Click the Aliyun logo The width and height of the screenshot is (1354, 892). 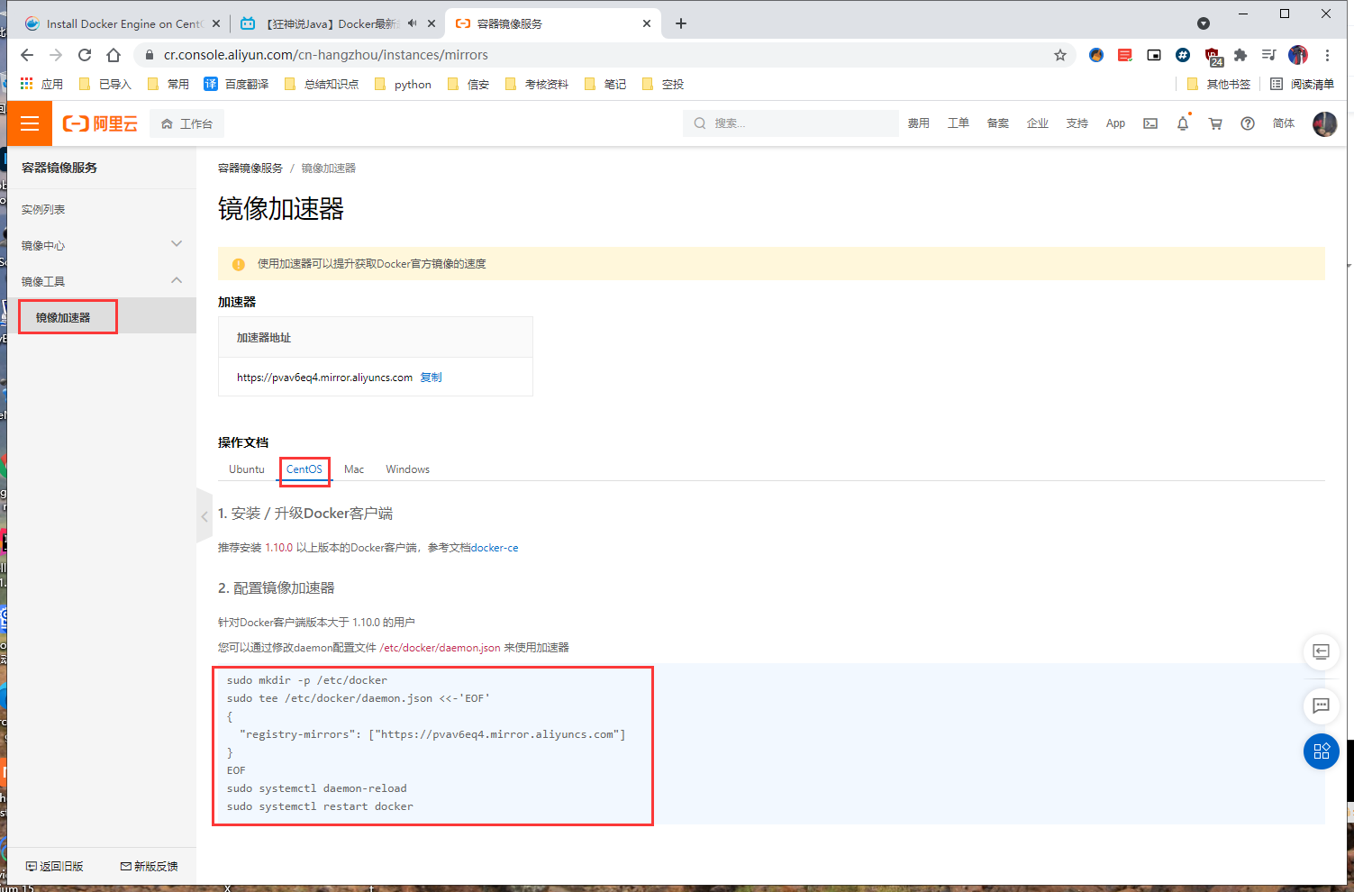[100, 123]
